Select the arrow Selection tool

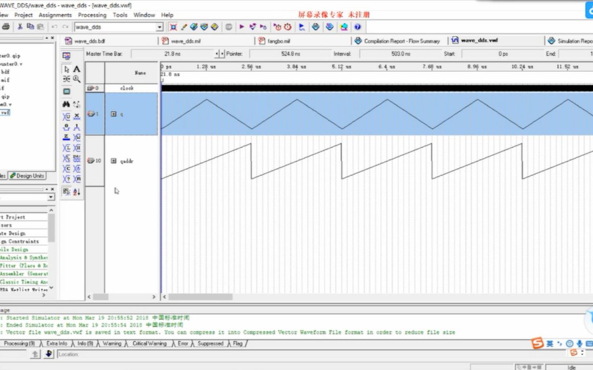[x=67, y=69]
